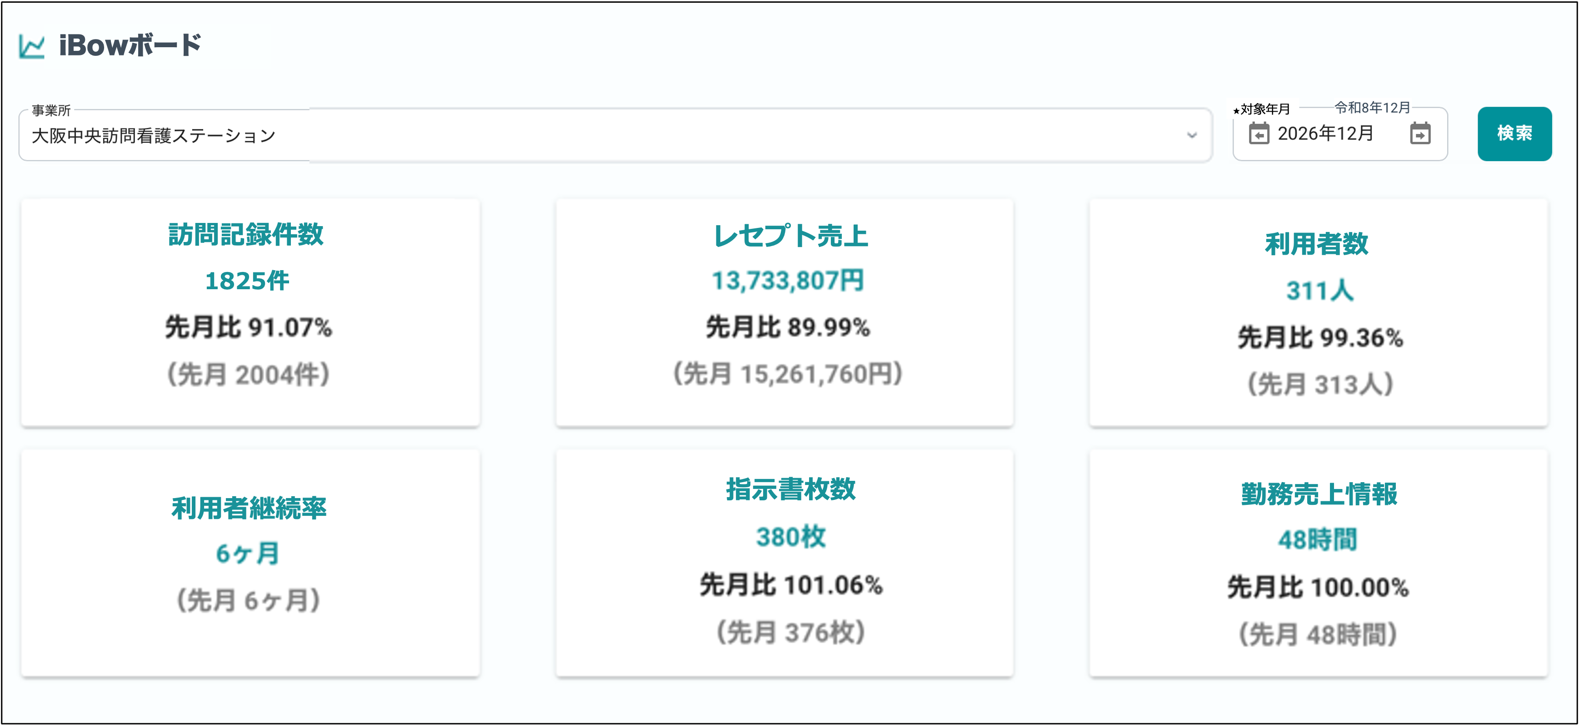Click the iBowボード page title

tap(130, 46)
